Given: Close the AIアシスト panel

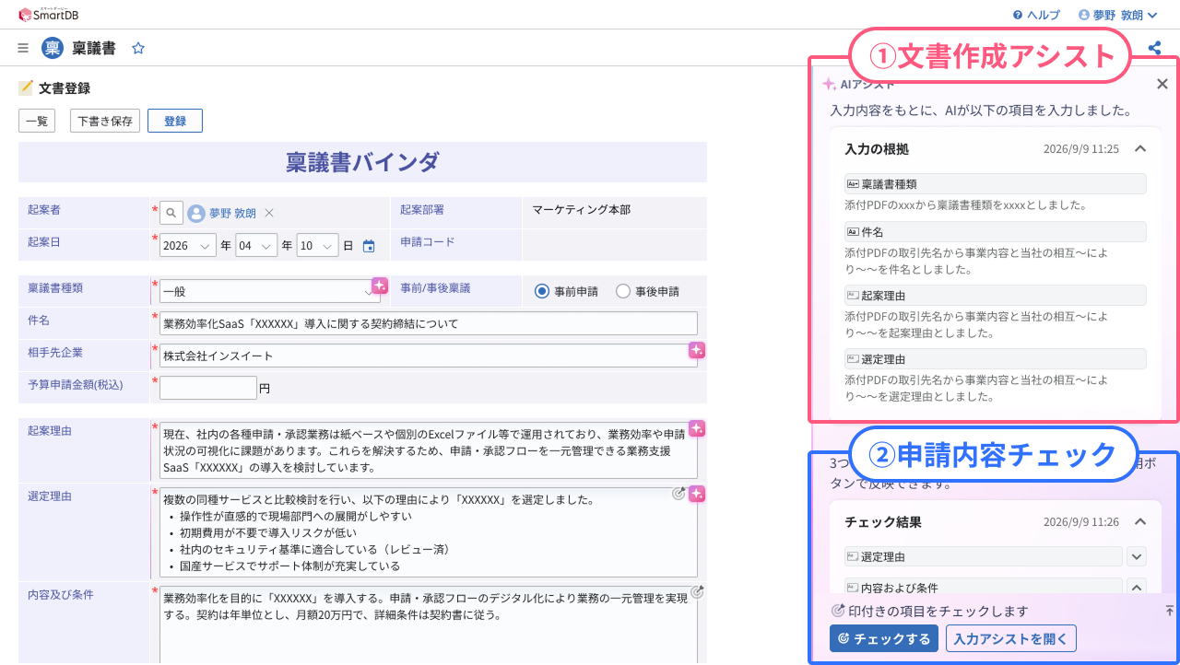Looking at the screenshot, I should (x=1162, y=84).
